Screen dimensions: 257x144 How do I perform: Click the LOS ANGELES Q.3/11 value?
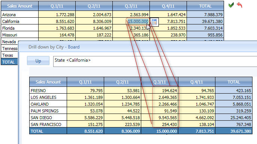coord(167,97)
